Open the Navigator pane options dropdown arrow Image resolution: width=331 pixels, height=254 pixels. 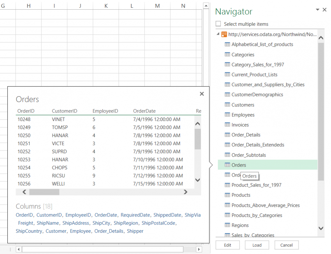point(317,10)
